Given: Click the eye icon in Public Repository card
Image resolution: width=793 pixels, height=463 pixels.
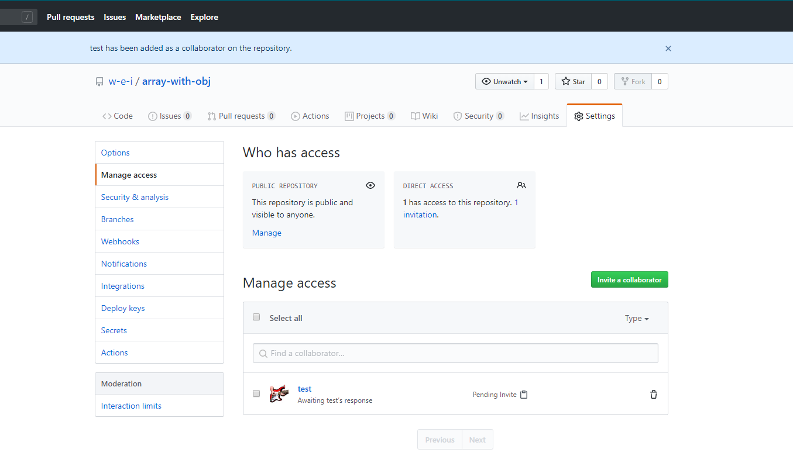Looking at the screenshot, I should coord(370,185).
